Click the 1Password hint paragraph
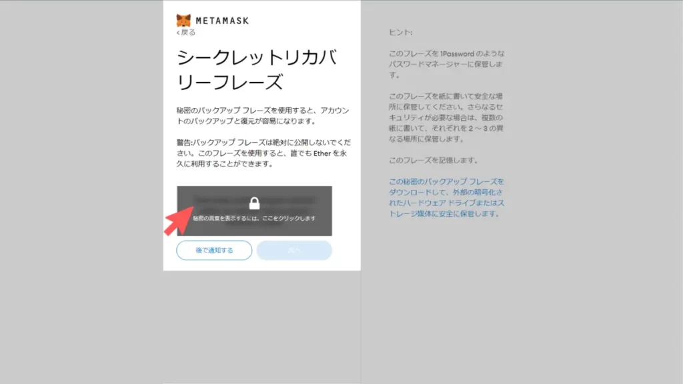This screenshot has width=683, height=384. tap(446, 64)
